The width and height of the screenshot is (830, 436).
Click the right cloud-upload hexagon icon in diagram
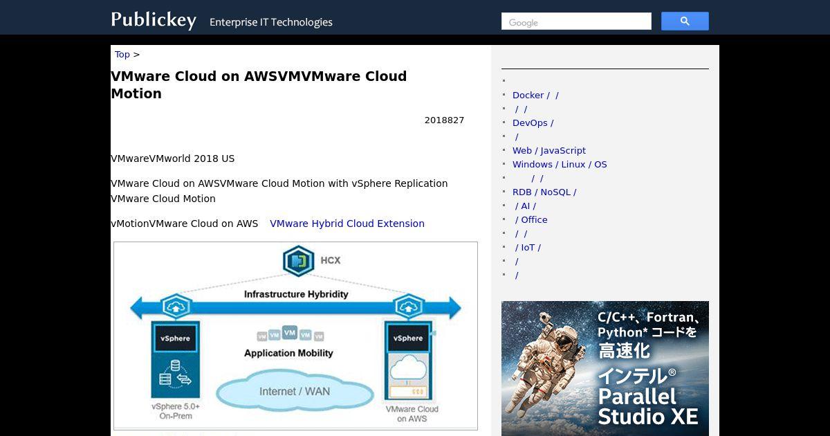click(x=408, y=306)
